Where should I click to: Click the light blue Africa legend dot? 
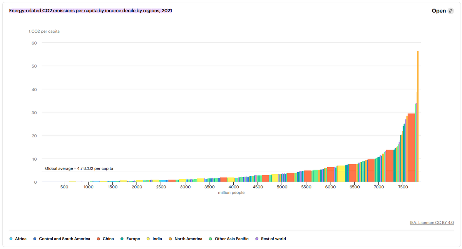click(10, 239)
